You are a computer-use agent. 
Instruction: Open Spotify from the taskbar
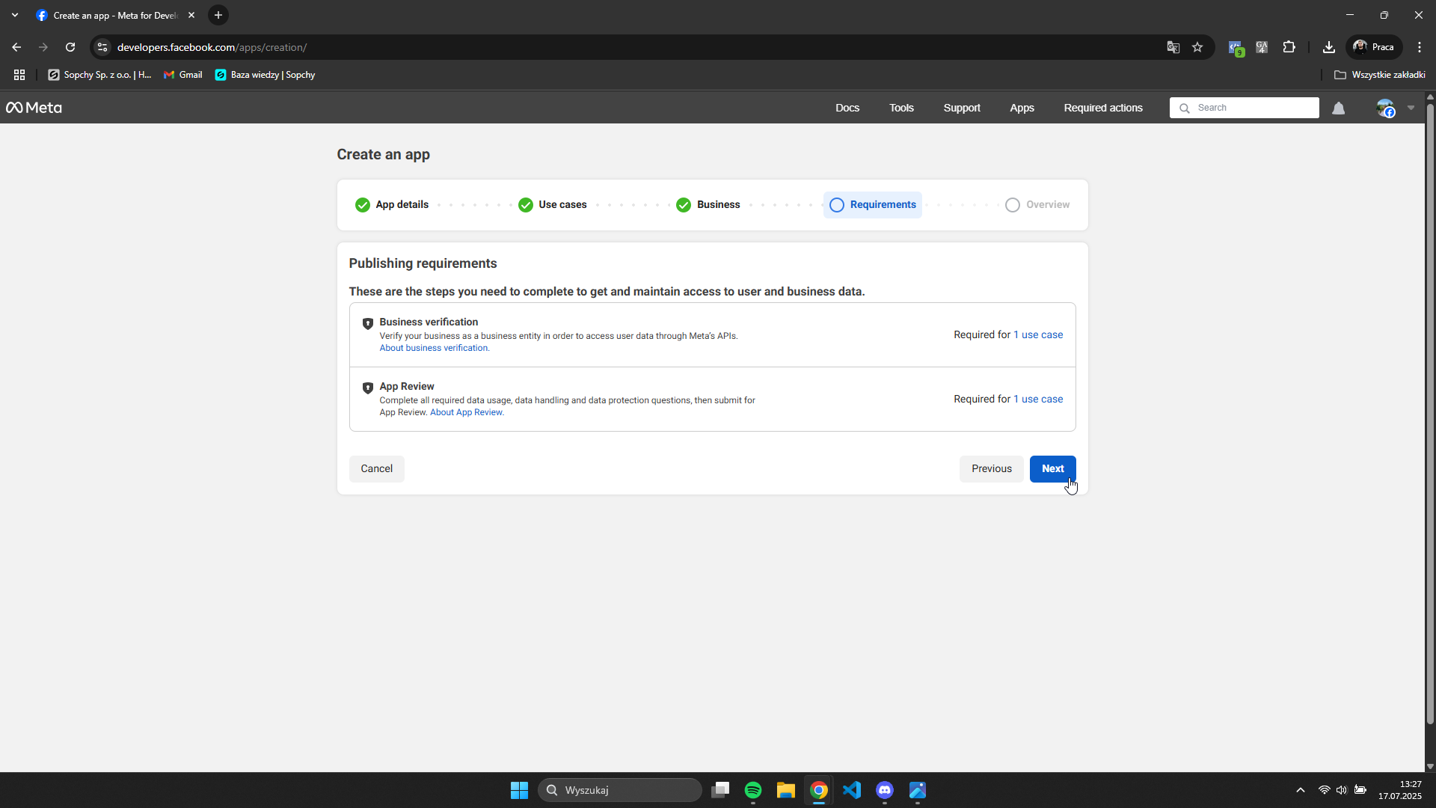pyautogui.click(x=752, y=790)
